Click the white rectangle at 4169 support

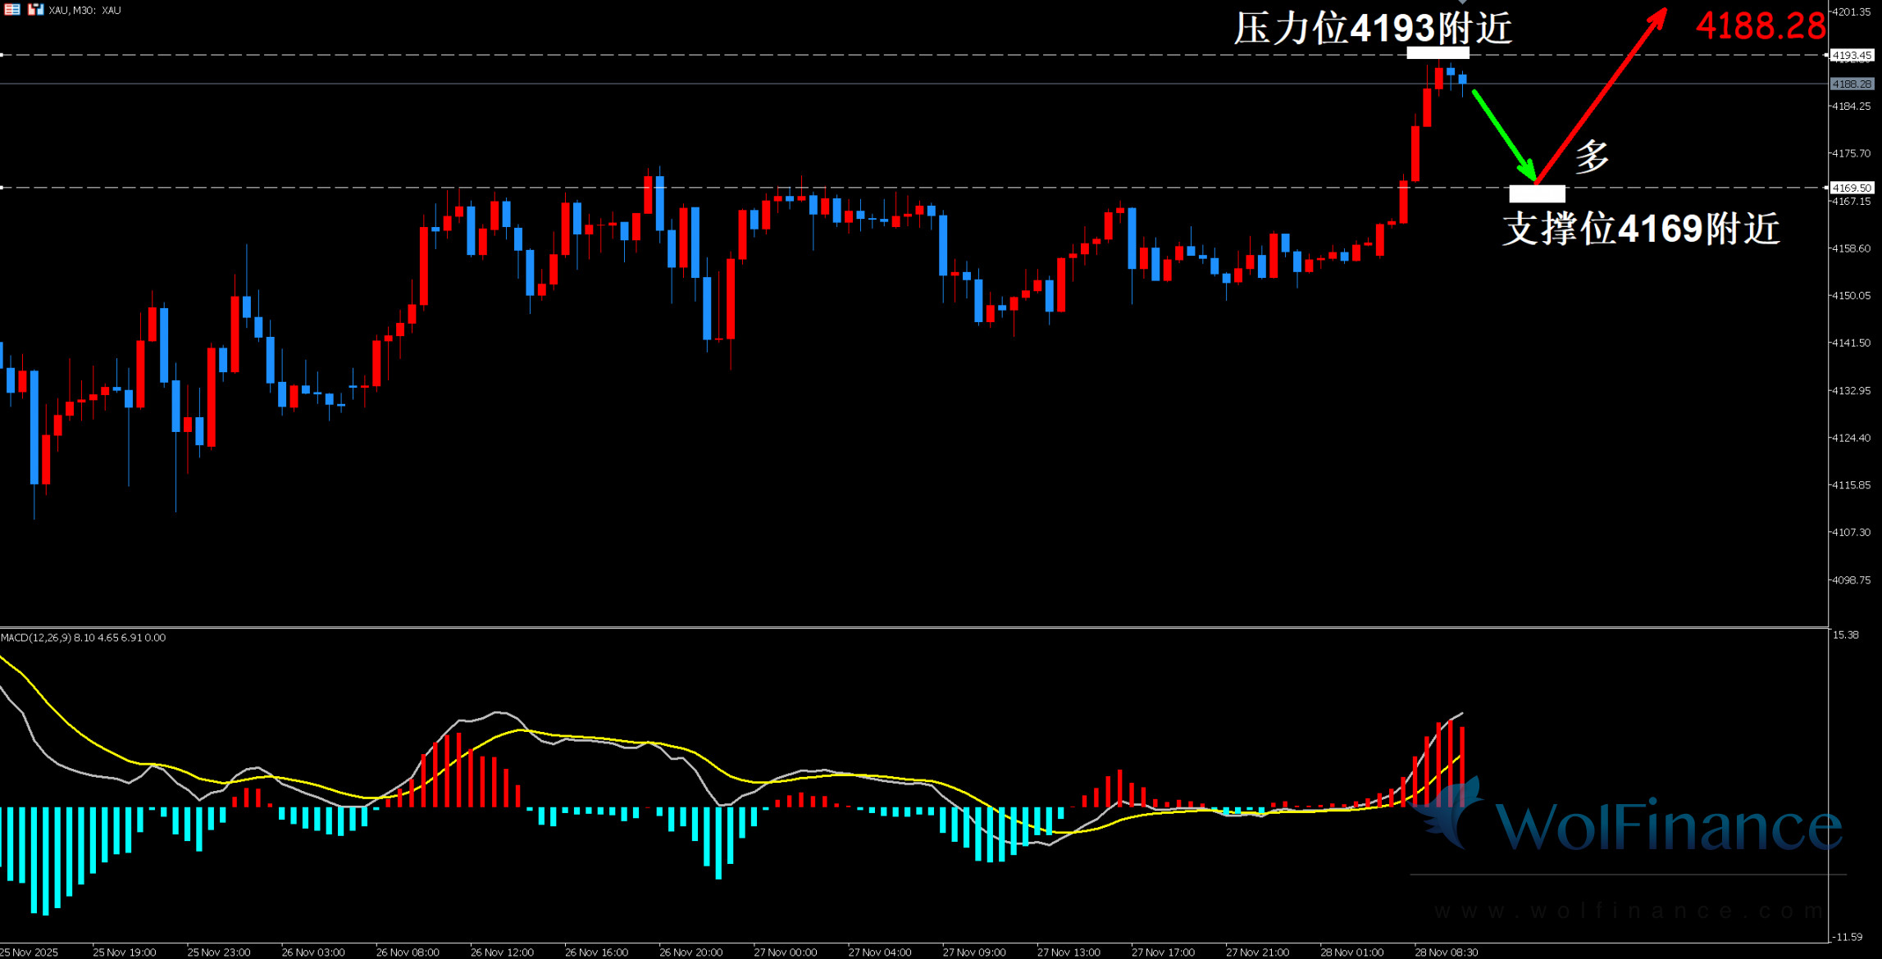coord(1537,193)
